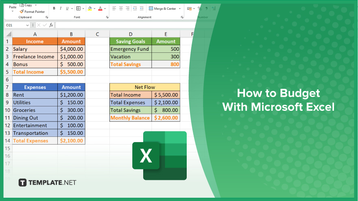Apply percent style
The height and width of the screenshot is (201, 358).
point(200,9)
